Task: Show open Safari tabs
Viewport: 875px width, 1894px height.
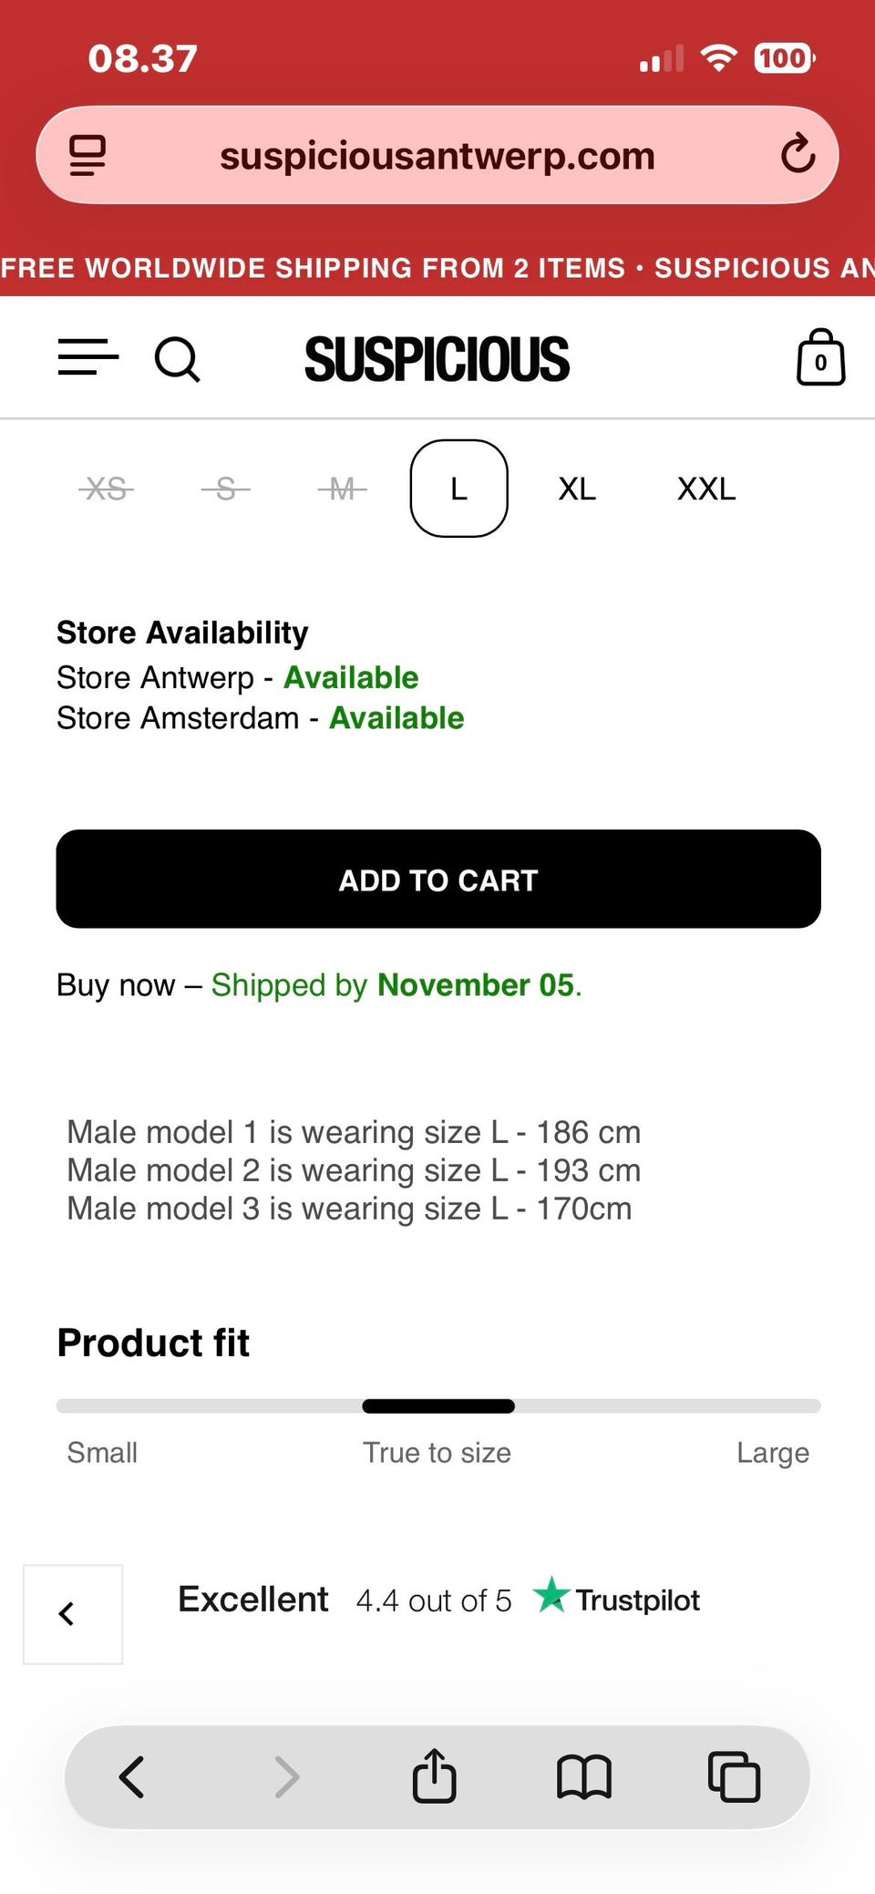Action: pyautogui.click(x=734, y=1777)
